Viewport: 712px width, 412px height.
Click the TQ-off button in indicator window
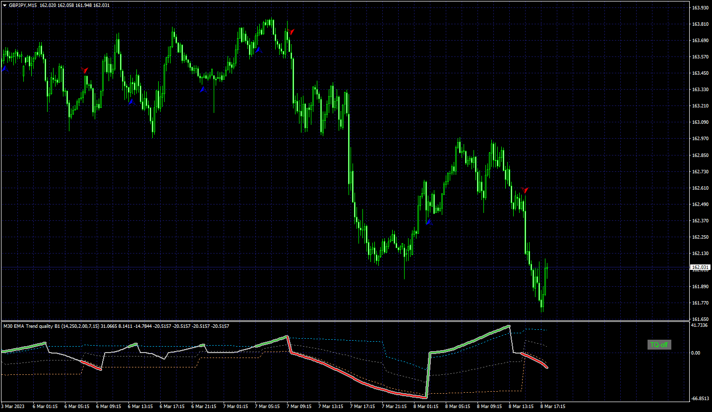659,345
